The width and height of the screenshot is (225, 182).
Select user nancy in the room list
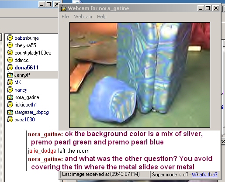(21, 90)
